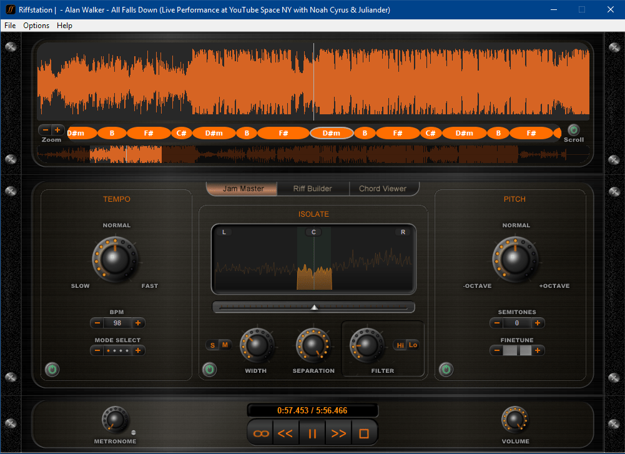Toggle the Tempo panel power button

(52, 369)
